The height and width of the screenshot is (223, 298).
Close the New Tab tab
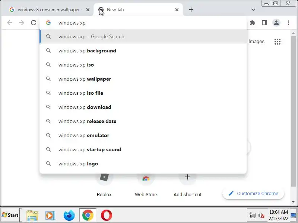coord(177,10)
